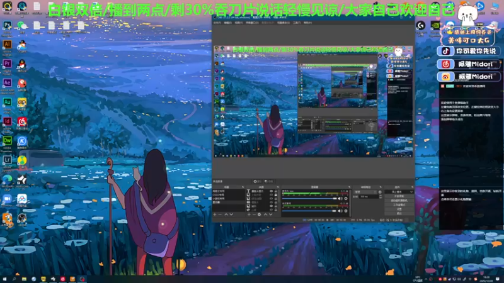Select the 显示器 scene in Scenes list
The image size is (504, 283).
pyautogui.click(x=229, y=203)
